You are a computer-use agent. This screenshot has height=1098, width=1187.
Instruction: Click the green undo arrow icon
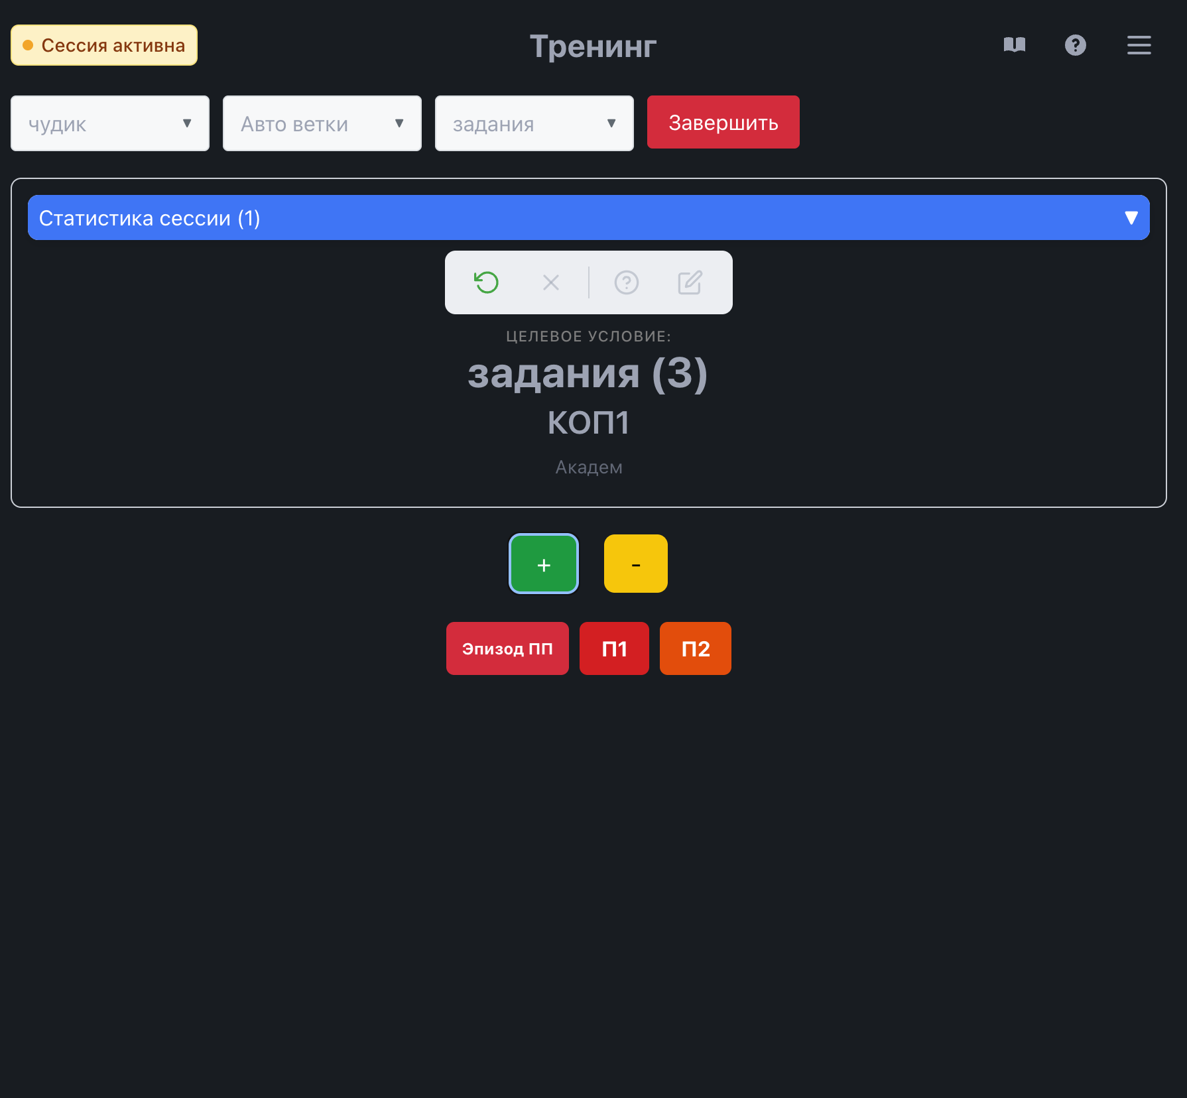click(x=487, y=282)
